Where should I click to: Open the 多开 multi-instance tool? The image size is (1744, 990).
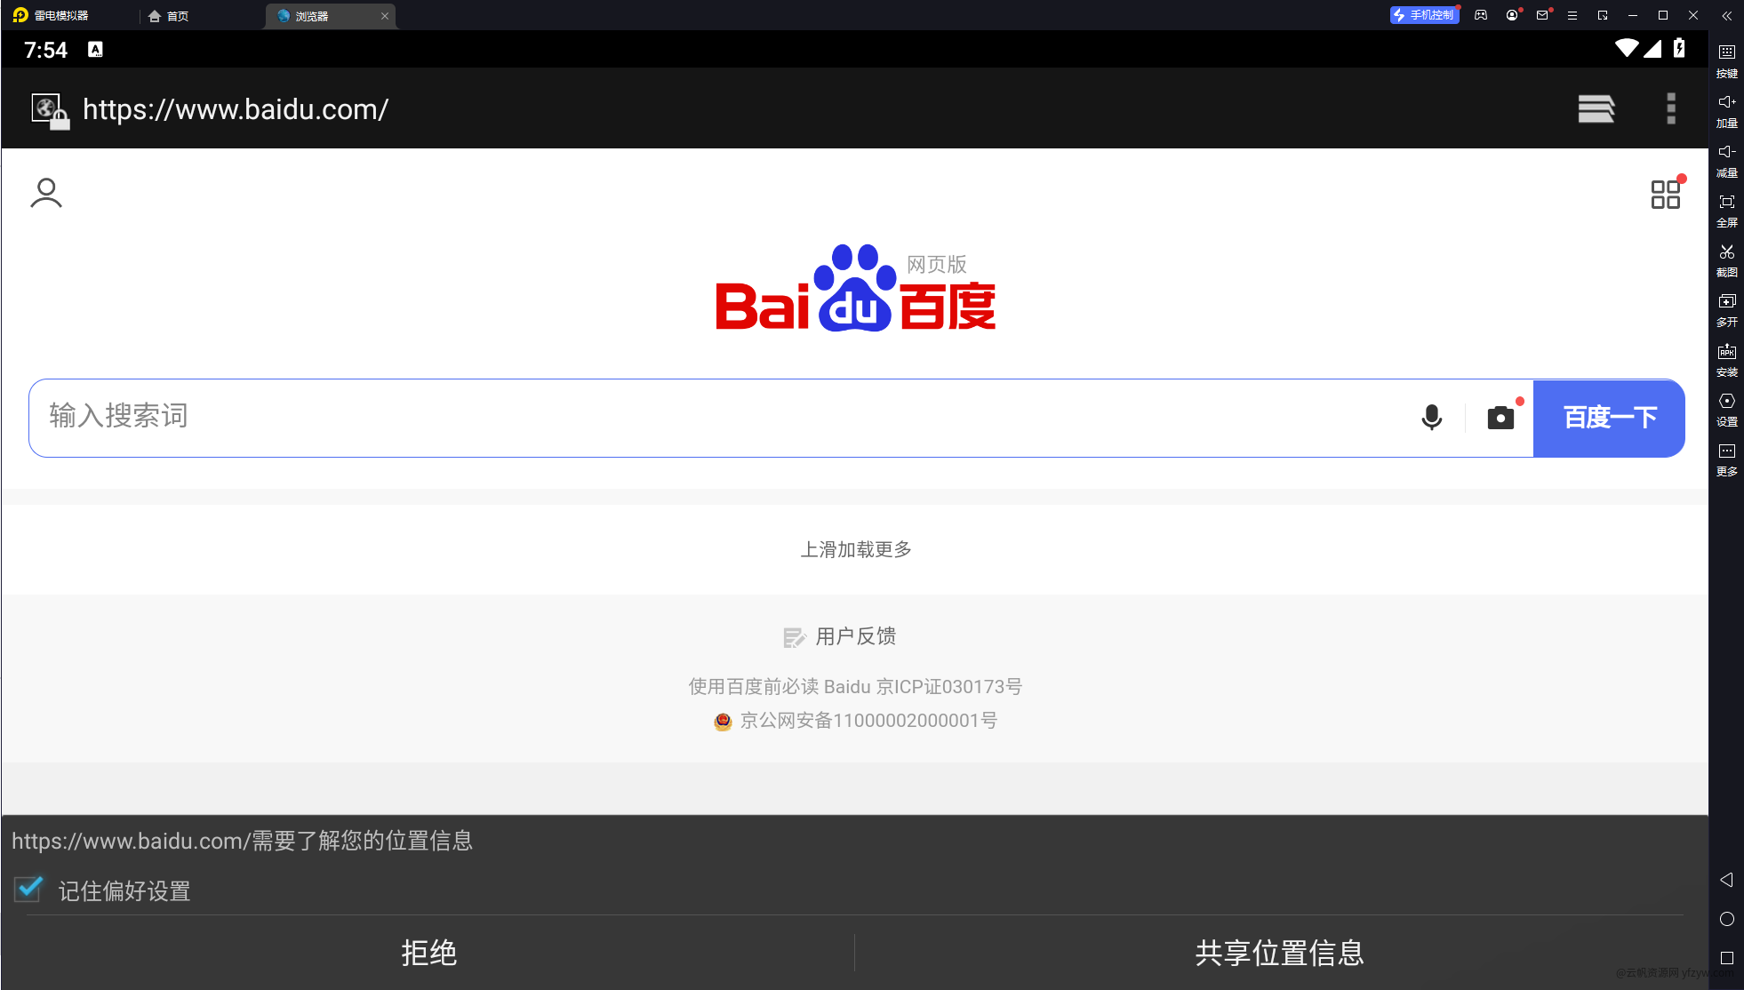click(x=1726, y=308)
